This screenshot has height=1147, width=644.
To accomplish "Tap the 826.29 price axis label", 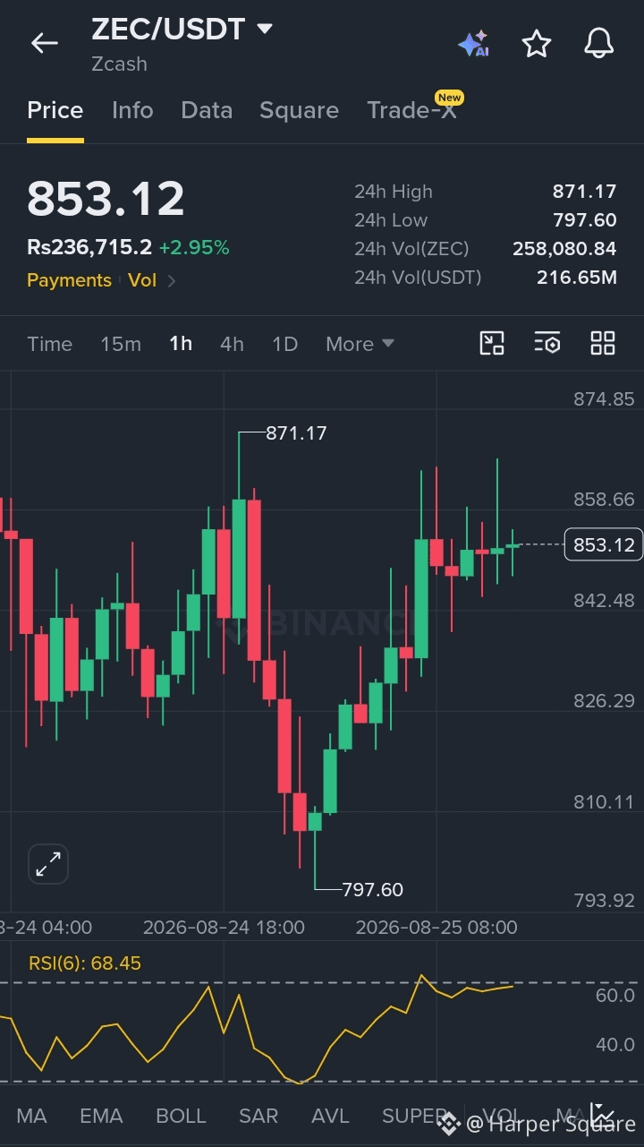I will pos(604,700).
